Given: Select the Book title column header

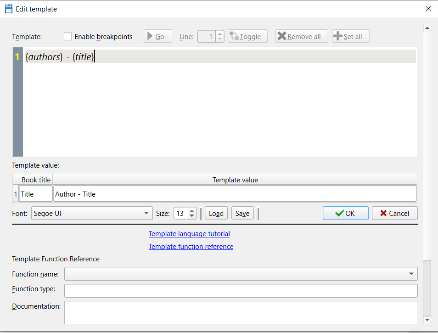Looking at the screenshot, I should 36,180.
